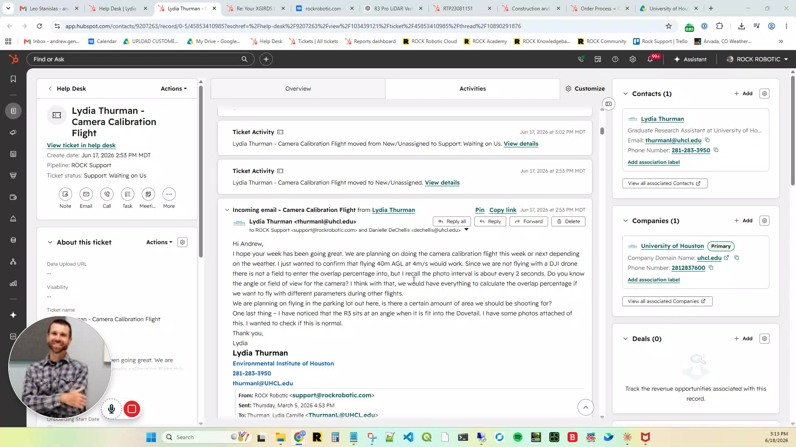Switch to R3 Pro LiDAR browser tab
Viewport: 796px width, 447px height.
pos(393,8)
